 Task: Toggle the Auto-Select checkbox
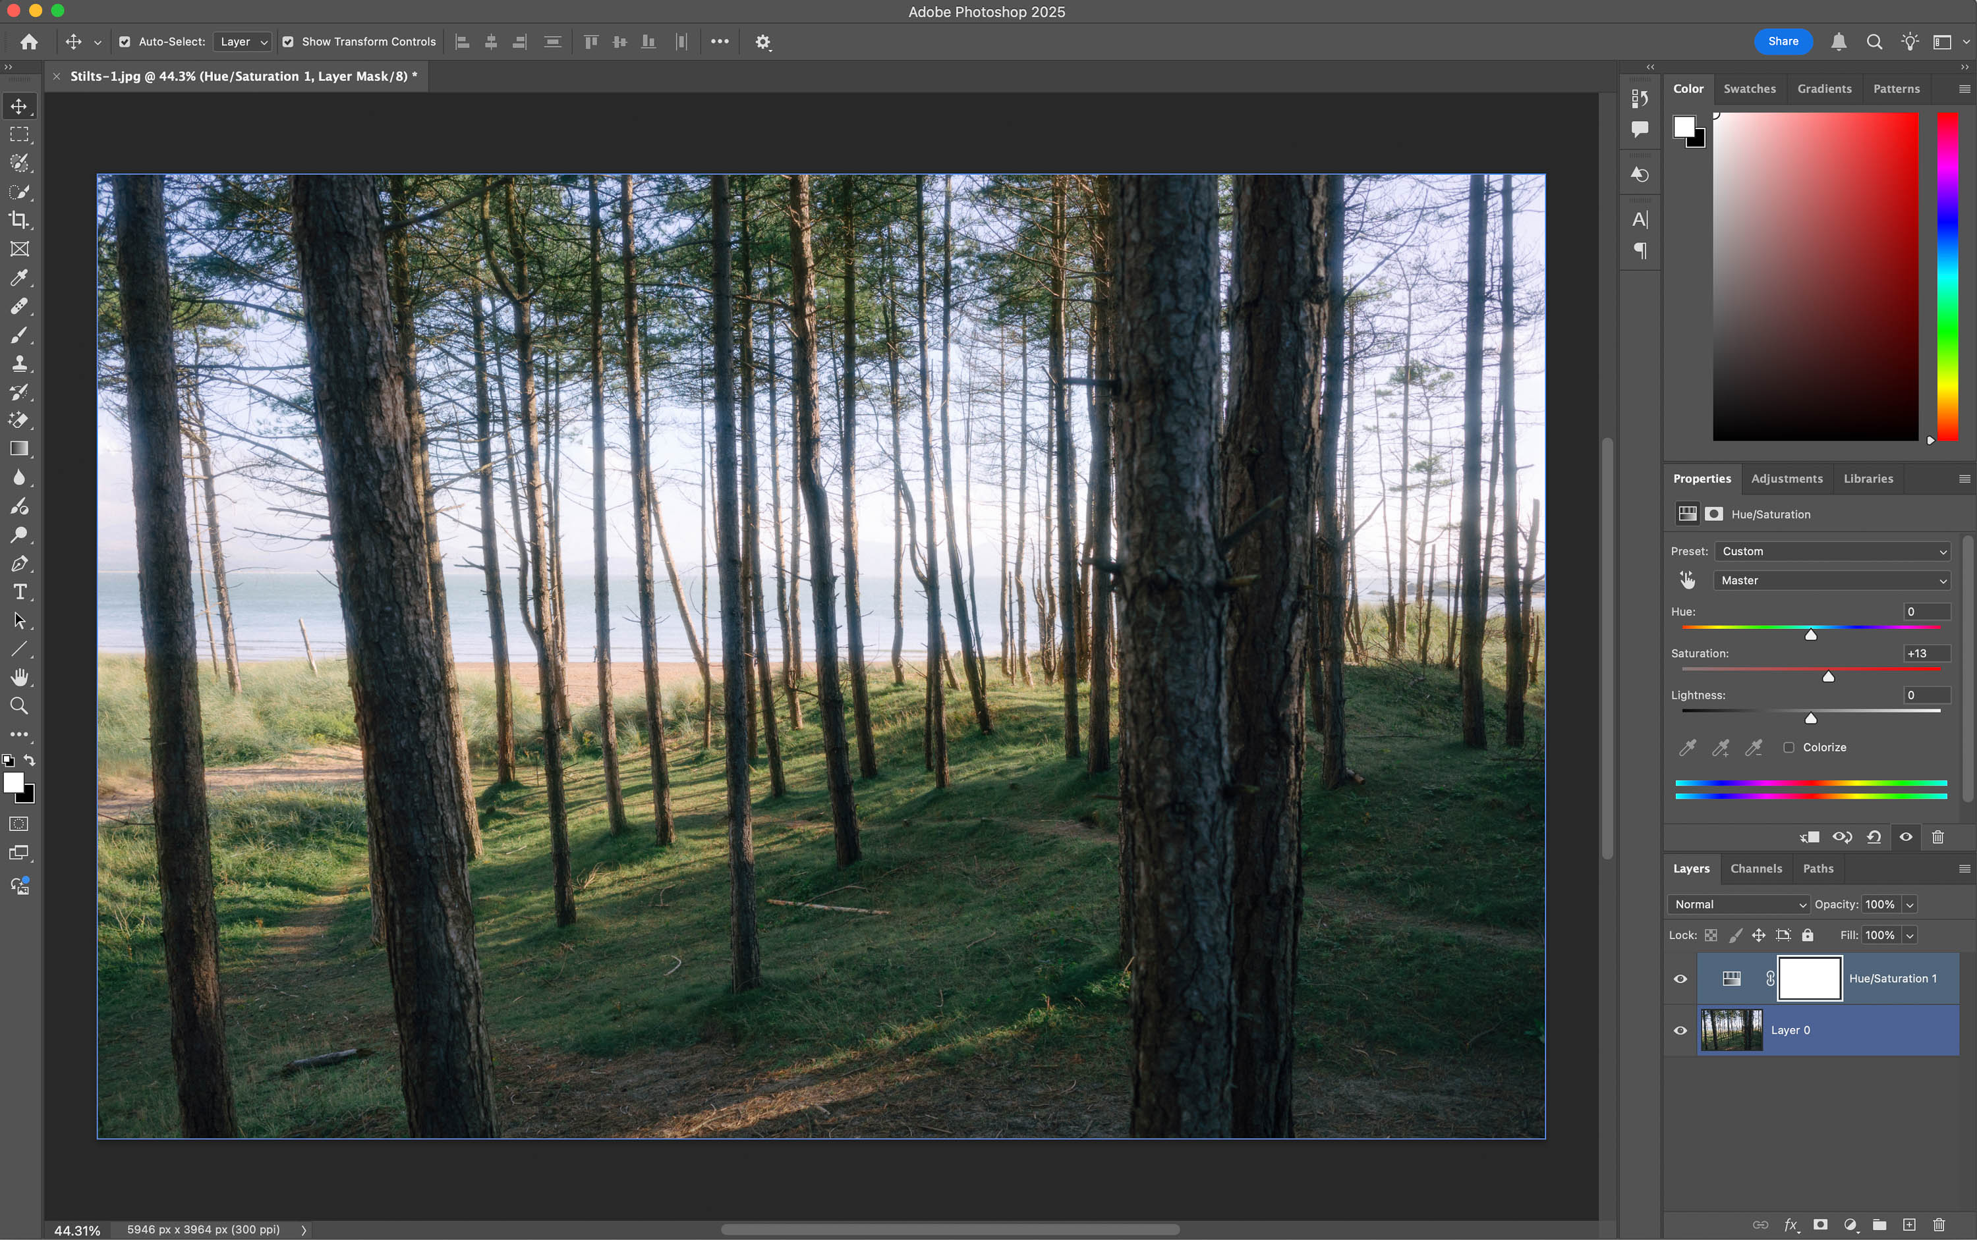(125, 42)
